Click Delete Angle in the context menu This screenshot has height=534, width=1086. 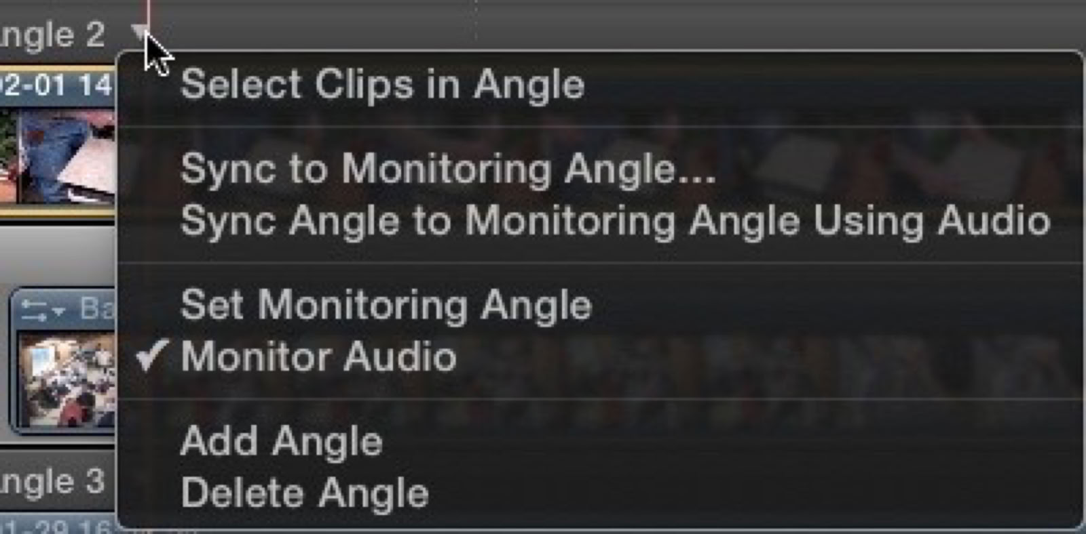pyautogui.click(x=304, y=493)
